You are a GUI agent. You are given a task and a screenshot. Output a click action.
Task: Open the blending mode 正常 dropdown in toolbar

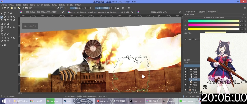pos(42,8)
